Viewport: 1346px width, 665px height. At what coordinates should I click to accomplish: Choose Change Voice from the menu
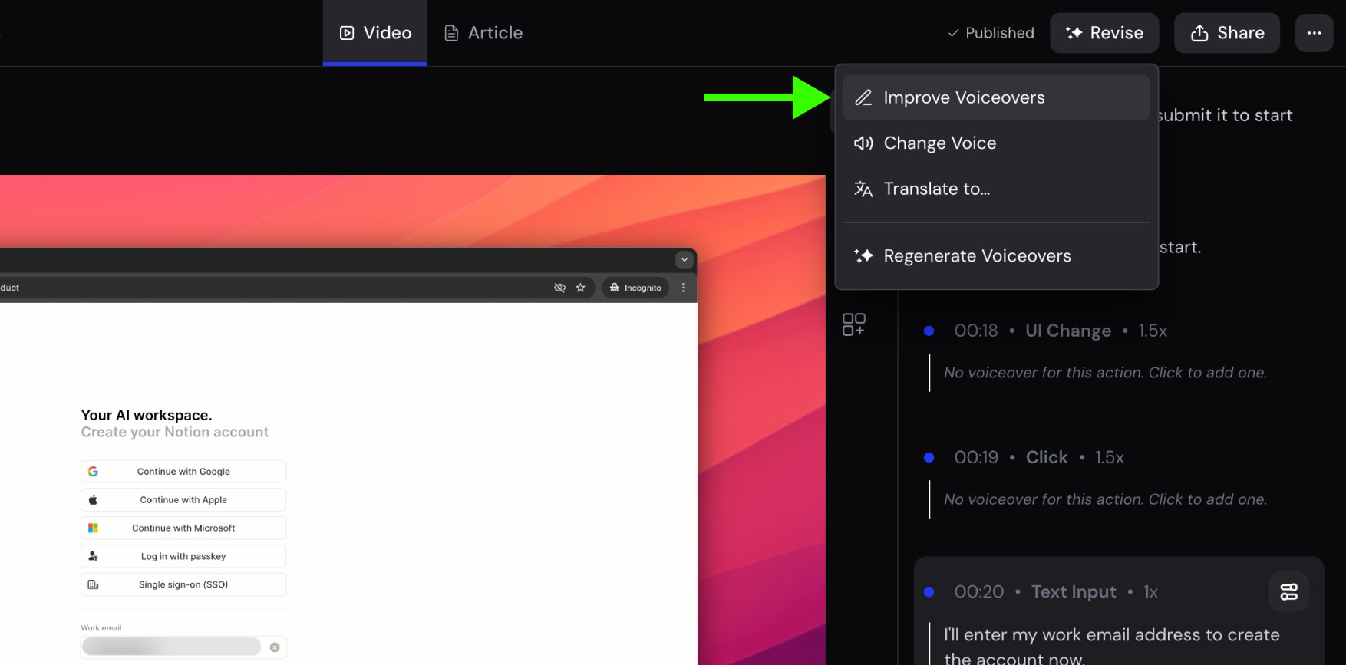point(996,143)
